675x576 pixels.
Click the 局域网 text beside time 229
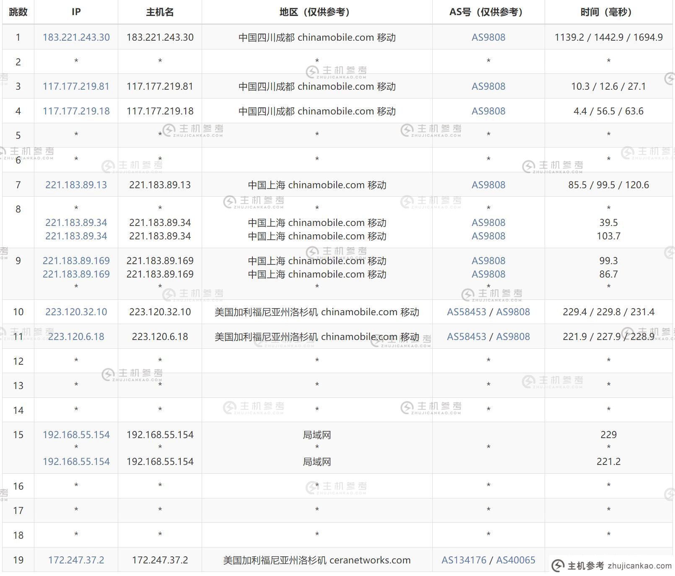(x=317, y=435)
